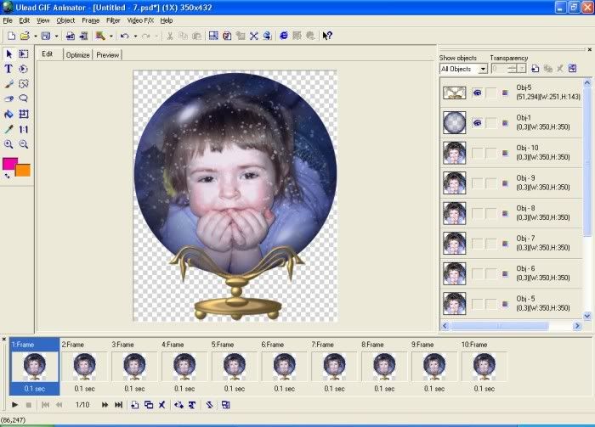Toggle the eye icon for Obj-1
The image size is (595, 427).
477,123
